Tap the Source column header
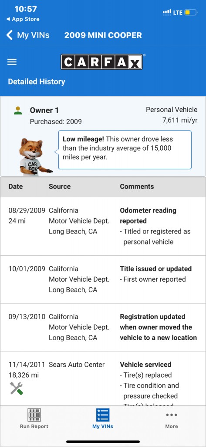 [x=60, y=186]
